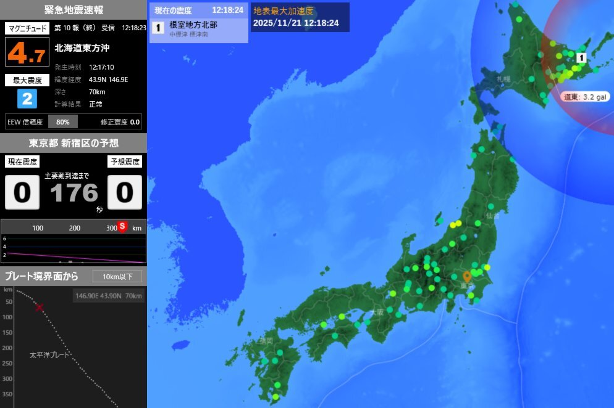Select the intensity 1 marker on Hokkaido
The image size is (614, 408).
click(581, 57)
